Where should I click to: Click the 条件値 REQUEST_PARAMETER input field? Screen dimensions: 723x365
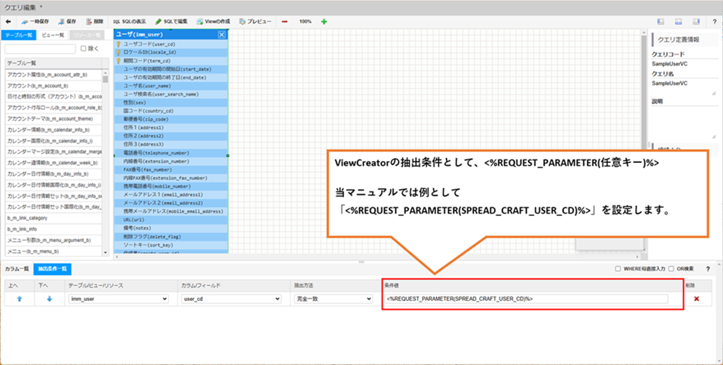point(526,299)
